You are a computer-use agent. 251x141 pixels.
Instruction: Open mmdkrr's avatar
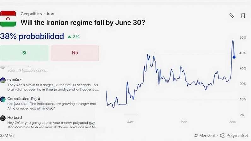pos(3,80)
